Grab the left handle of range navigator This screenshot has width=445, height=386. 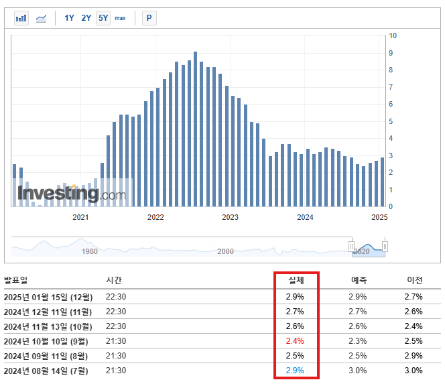pos(351,247)
